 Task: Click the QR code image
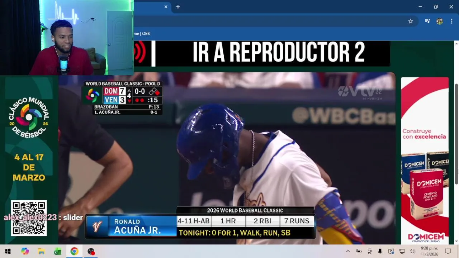coord(29,218)
